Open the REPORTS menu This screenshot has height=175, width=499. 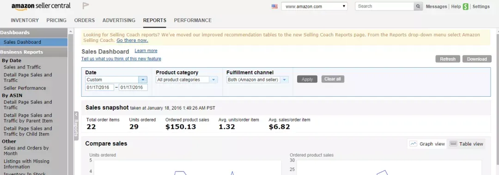(x=155, y=20)
